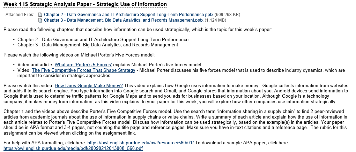Click the file icon beside the Chapter 3 attachment
Image resolution: width=356 pixels, height=152 pixels.
click(x=40, y=20)
